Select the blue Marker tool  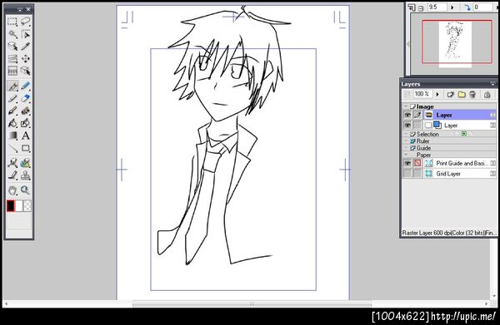click(x=26, y=86)
